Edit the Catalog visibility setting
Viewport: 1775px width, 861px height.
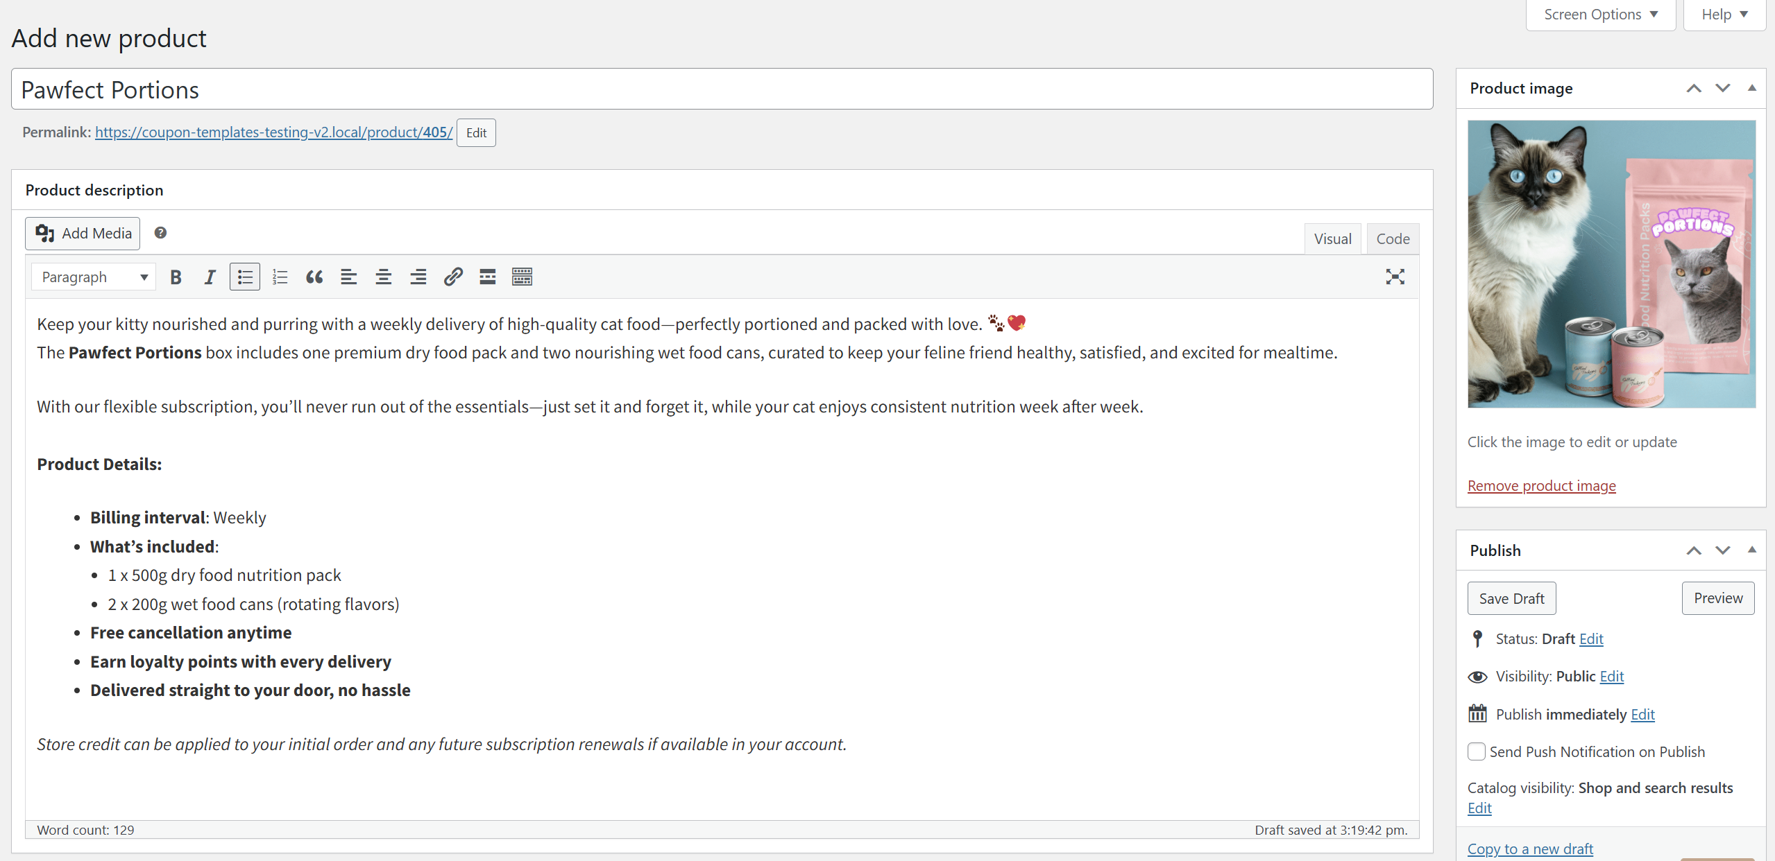click(1479, 808)
